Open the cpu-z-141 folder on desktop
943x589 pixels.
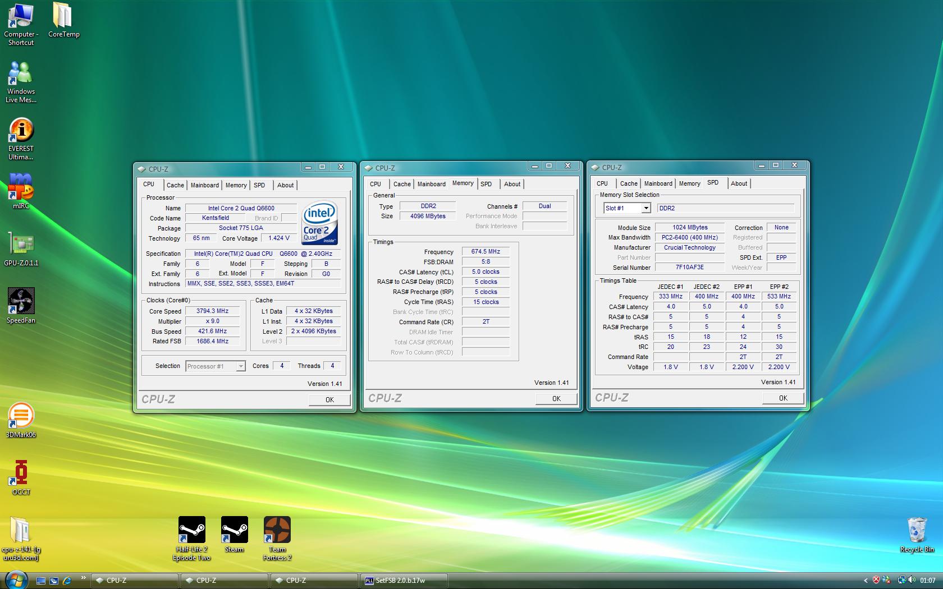21,539
